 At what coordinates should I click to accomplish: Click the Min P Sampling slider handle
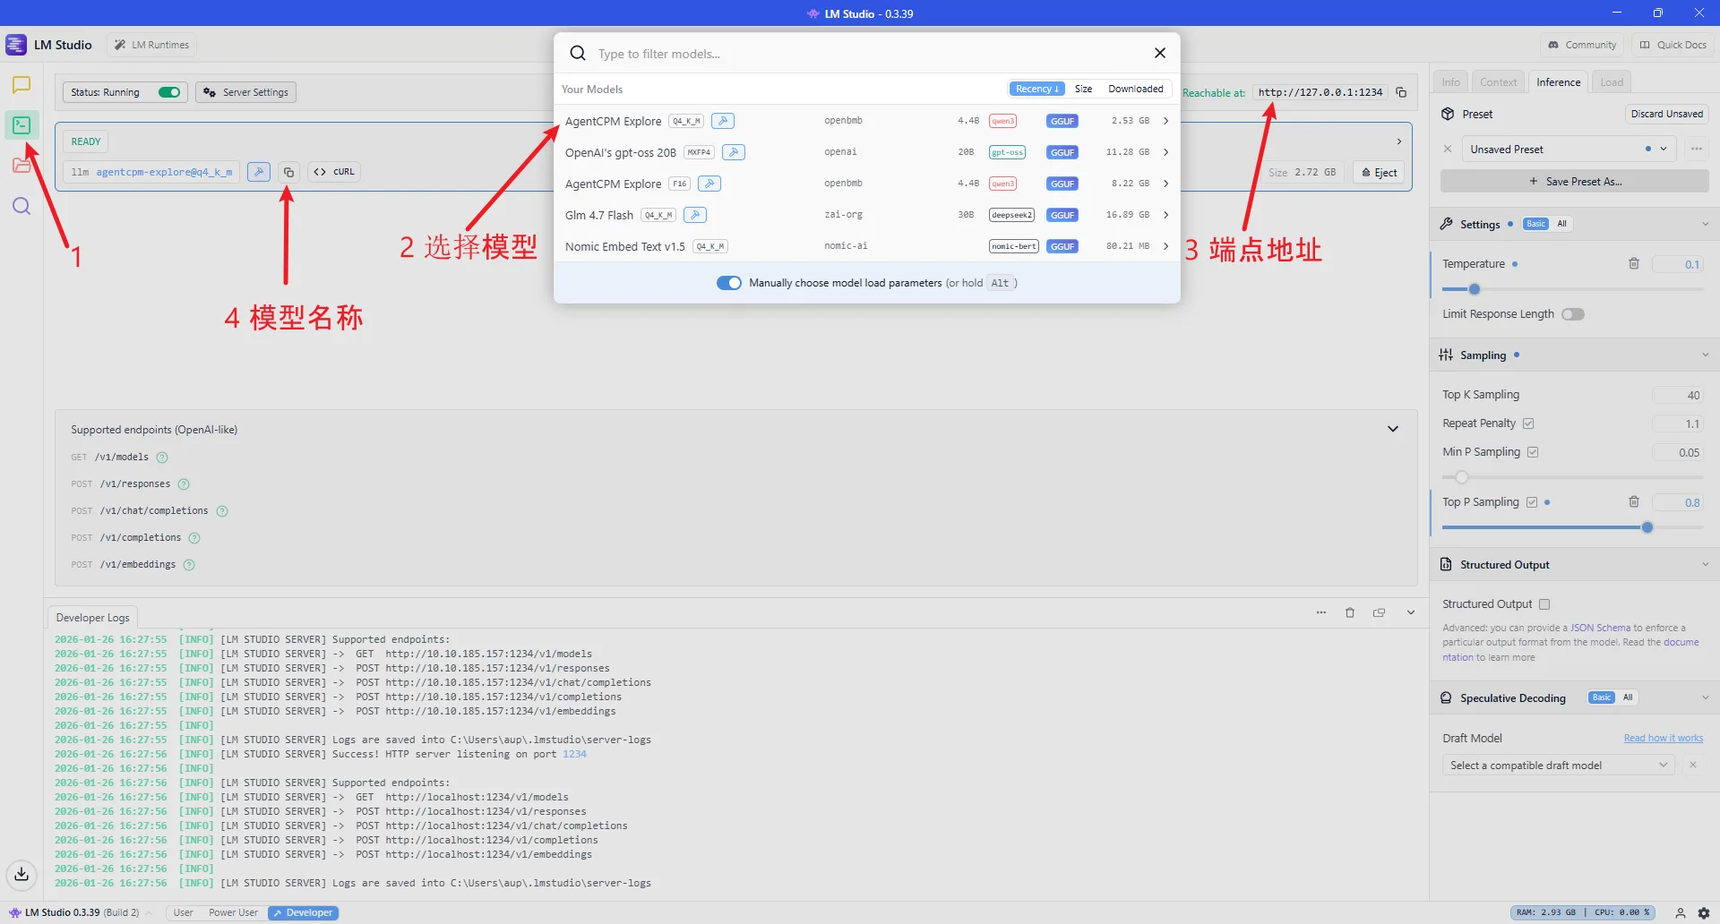[1462, 477]
